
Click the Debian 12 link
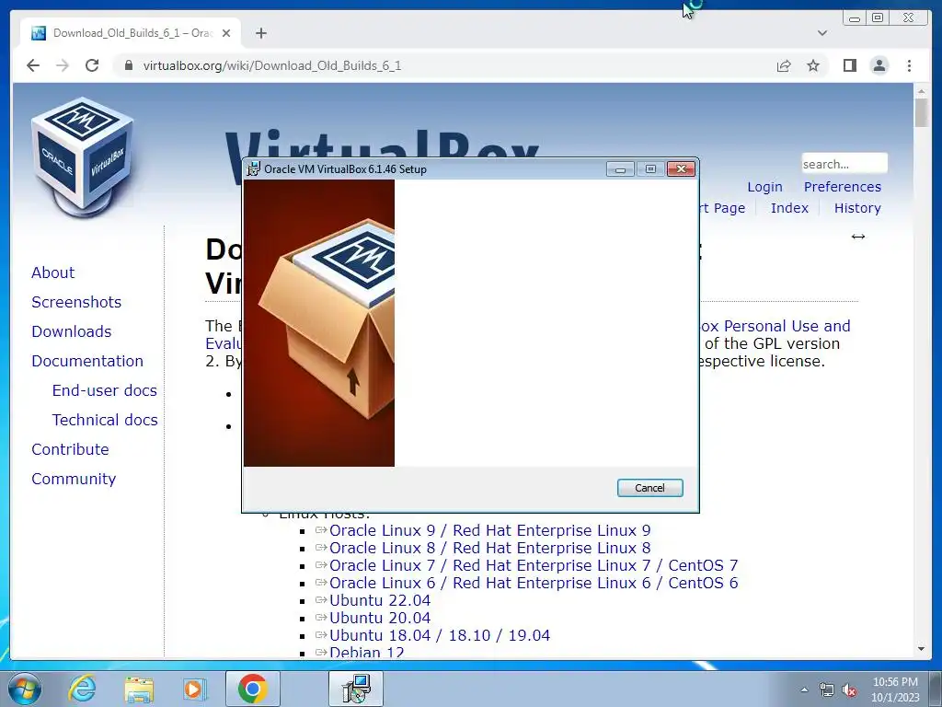[367, 652]
